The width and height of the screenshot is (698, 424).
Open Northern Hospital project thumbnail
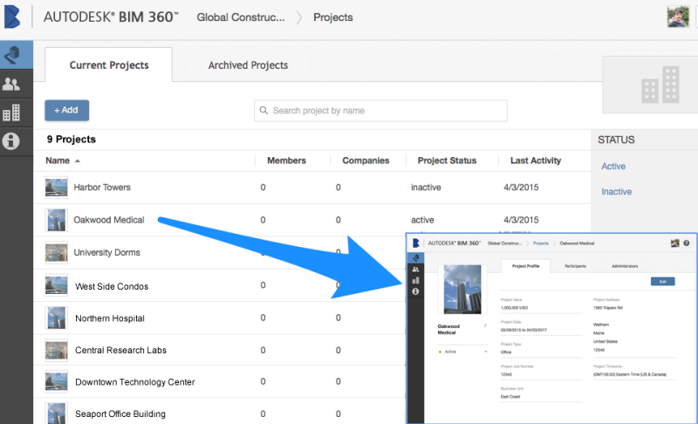(57, 318)
